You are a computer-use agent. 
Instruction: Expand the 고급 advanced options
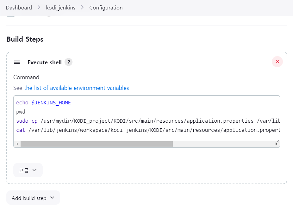pyautogui.click(x=28, y=170)
